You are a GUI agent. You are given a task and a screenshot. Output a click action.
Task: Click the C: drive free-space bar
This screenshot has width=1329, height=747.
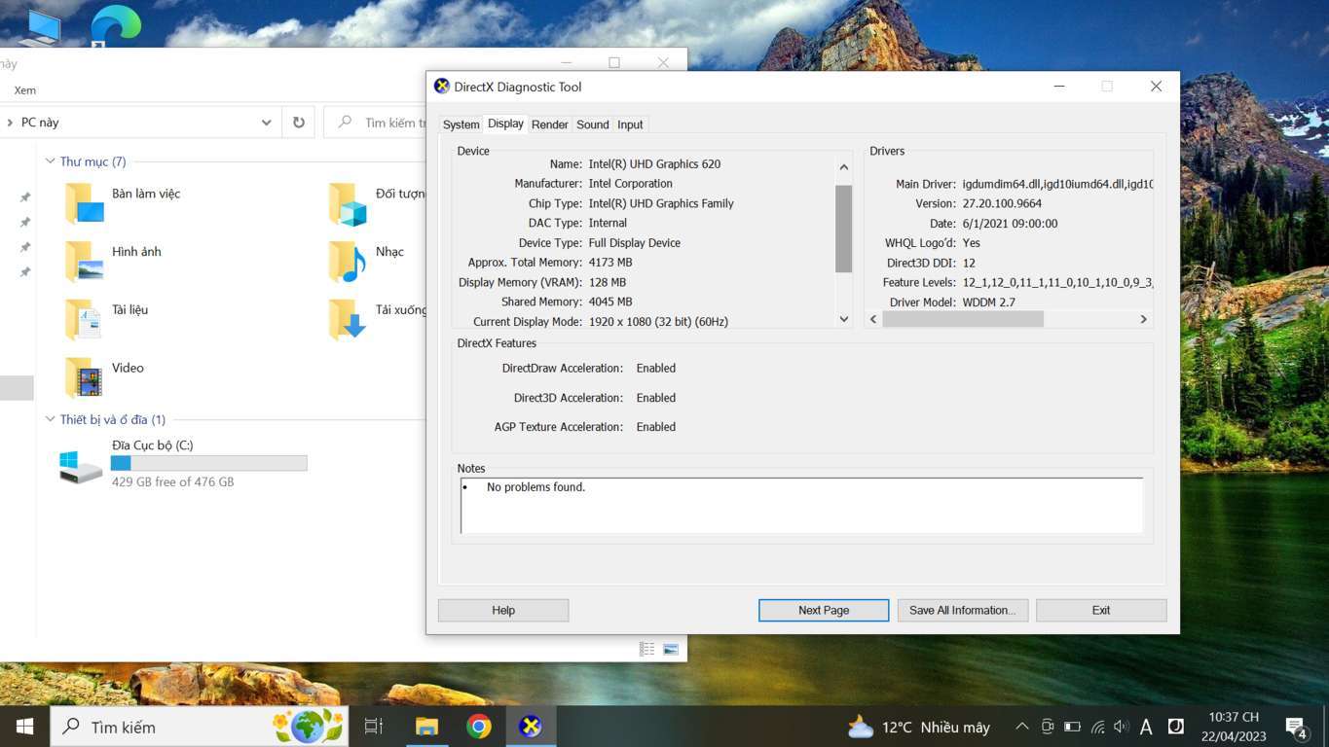209,463
